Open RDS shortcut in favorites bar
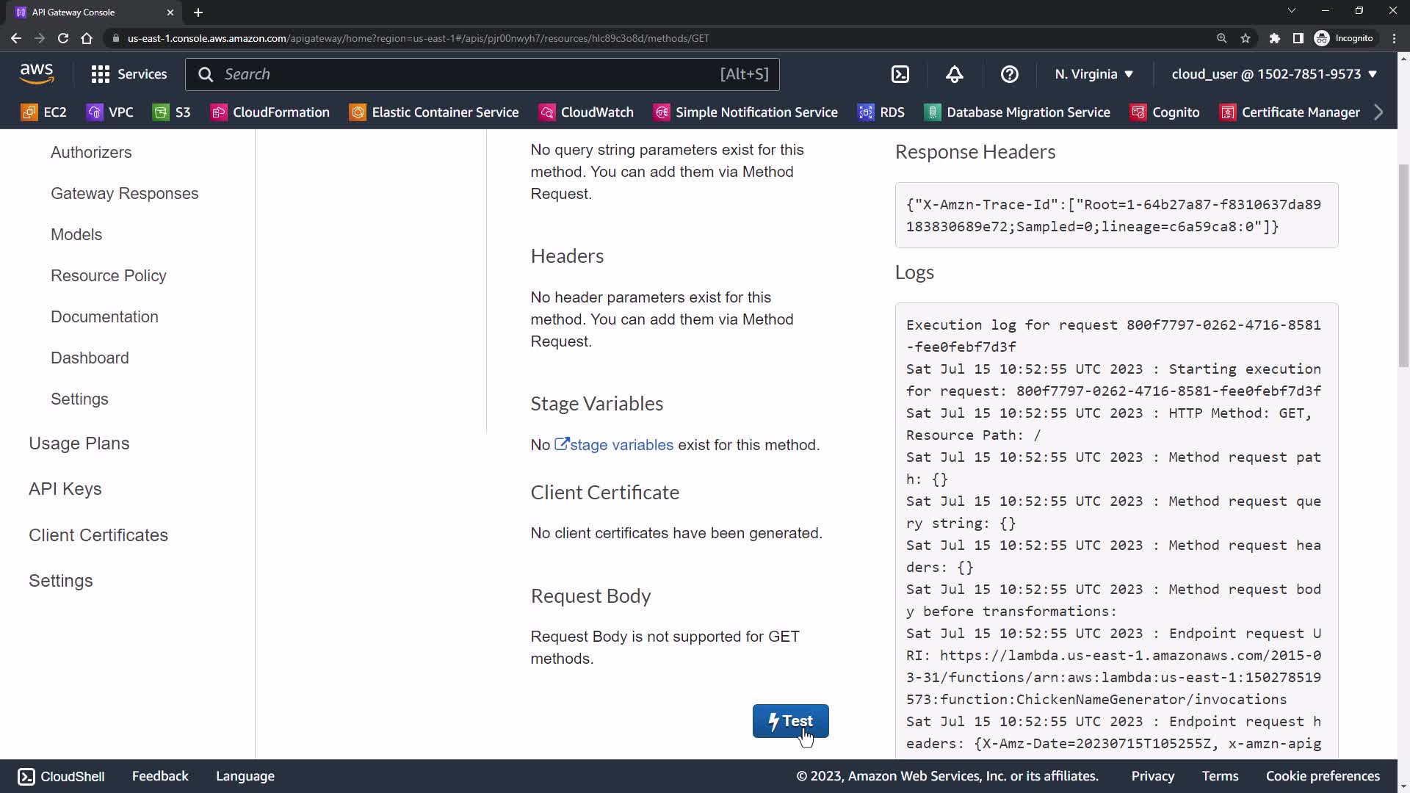 point(881,112)
